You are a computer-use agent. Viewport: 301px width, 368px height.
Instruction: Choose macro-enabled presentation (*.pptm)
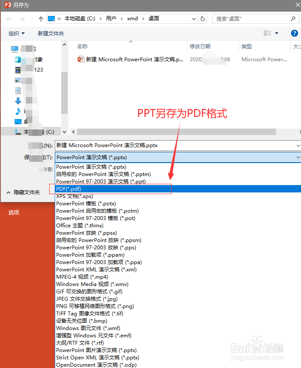178,174
